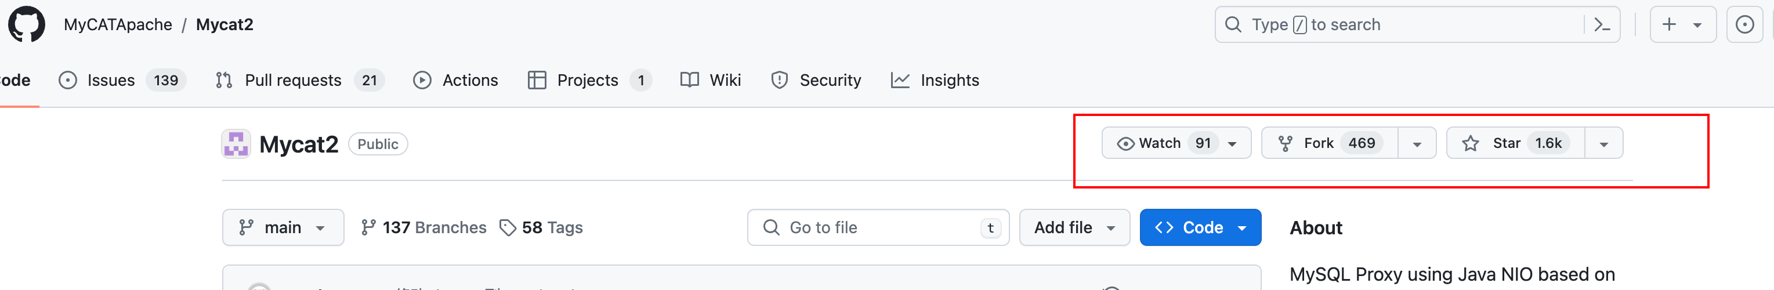The width and height of the screenshot is (1774, 290).
Task: Open the issues circle icon at top right
Action: [1744, 25]
